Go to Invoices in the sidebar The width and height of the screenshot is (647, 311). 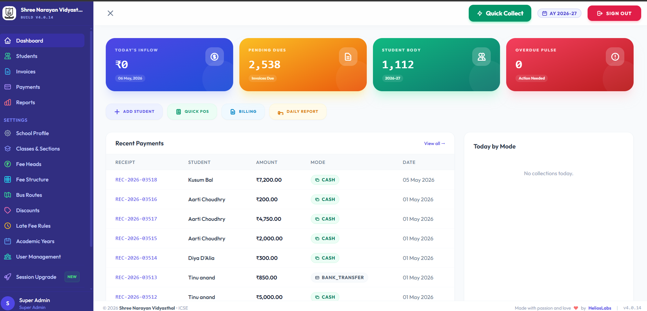click(x=42, y=71)
